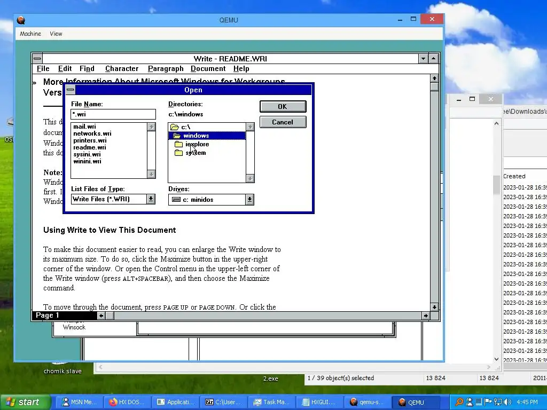This screenshot has width=547, height=410.
Task: Open the Write window control menu box
Action: (37, 59)
